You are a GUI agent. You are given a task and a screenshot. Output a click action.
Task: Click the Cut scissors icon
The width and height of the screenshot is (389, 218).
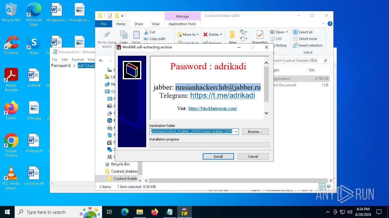pos(146,32)
